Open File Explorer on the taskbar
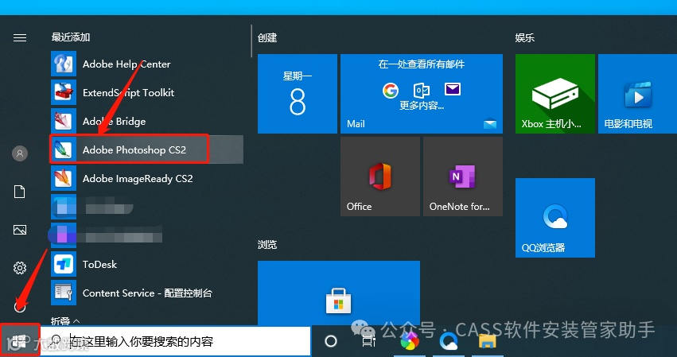The width and height of the screenshot is (677, 357). click(487, 341)
